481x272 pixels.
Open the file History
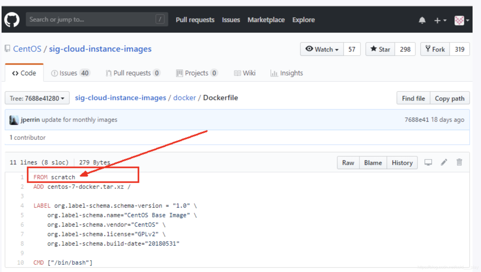click(x=402, y=163)
